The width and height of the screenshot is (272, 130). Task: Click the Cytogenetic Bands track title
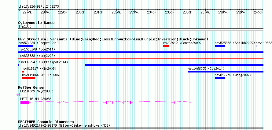tap(36, 23)
